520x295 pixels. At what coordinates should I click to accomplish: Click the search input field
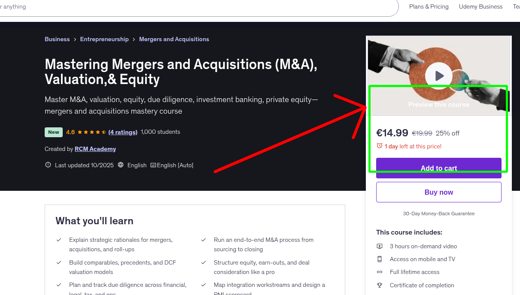click(x=172, y=6)
